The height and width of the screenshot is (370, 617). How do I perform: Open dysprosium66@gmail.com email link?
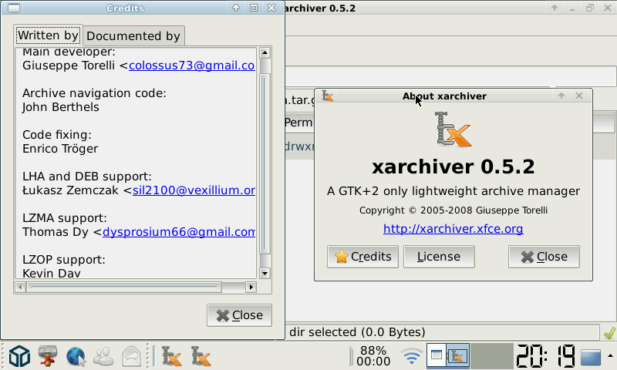179,232
